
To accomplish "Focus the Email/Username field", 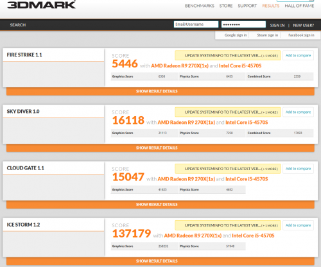I will click(196, 24).
